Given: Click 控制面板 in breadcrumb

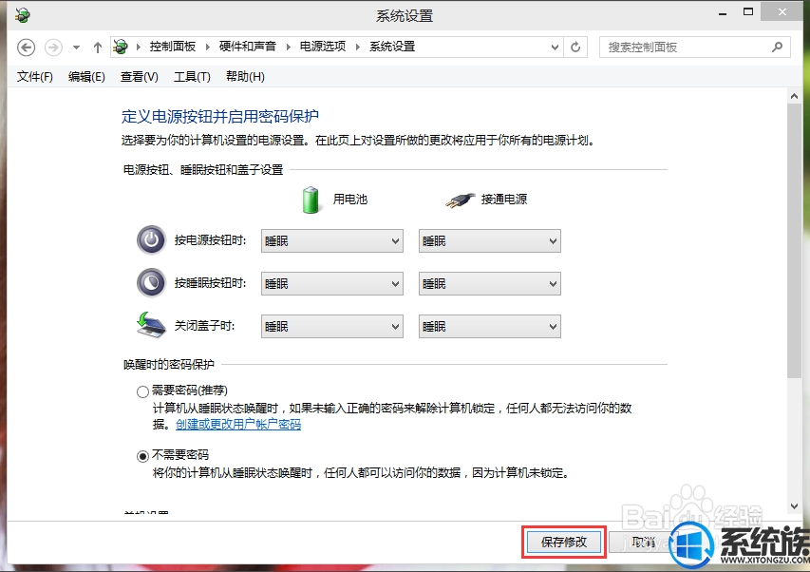Looking at the screenshot, I should coord(173,47).
